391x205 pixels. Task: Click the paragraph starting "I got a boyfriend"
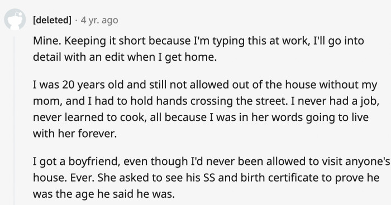click(211, 178)
